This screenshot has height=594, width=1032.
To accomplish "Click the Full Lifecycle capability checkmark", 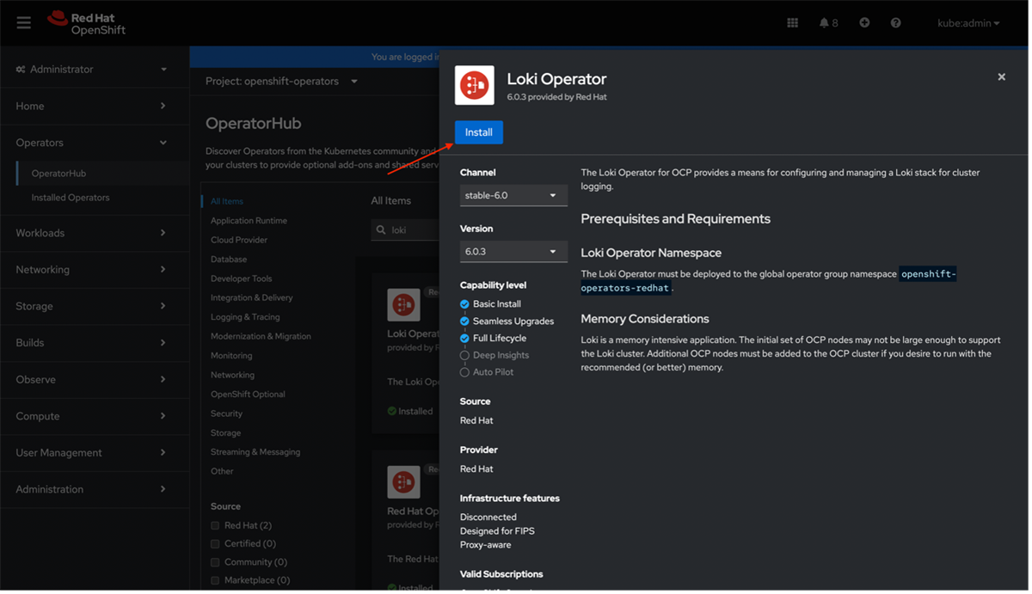I will coord(464,339).
